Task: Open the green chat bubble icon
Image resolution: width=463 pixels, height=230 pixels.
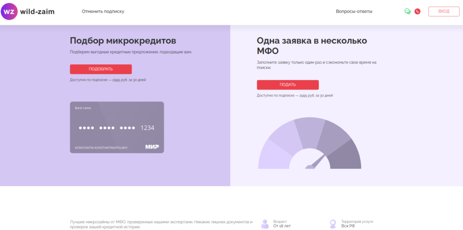Action: click(407, 11)
